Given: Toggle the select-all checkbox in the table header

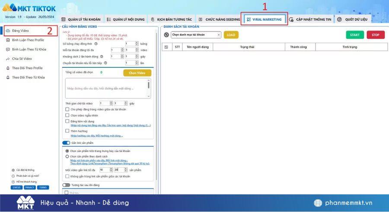Looking at the screenshot, I should tap(166, 47).
